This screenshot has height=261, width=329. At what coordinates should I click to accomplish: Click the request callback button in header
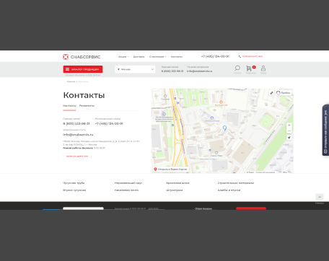pos(250,56)
